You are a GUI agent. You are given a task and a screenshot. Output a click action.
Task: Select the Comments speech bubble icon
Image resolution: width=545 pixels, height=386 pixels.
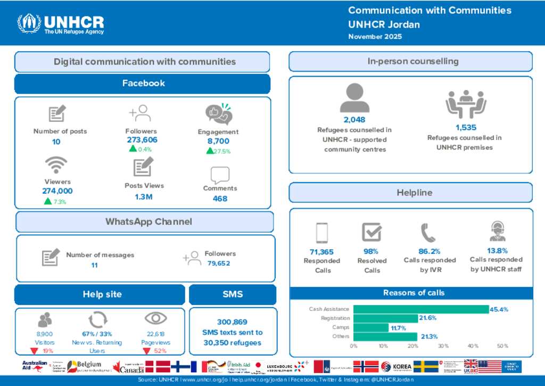tap(220, 175)
